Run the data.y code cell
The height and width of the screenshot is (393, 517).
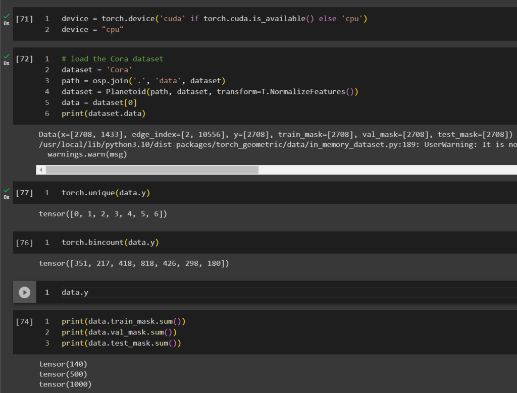click(24, 292)
